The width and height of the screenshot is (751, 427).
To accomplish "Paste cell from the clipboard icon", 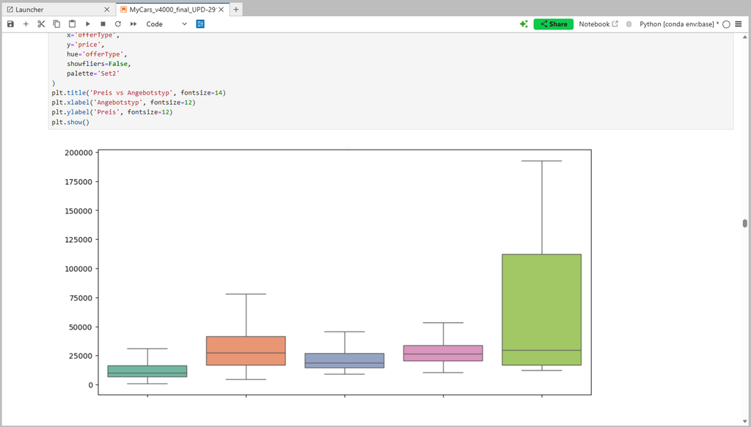I will (x=72, y=24).
